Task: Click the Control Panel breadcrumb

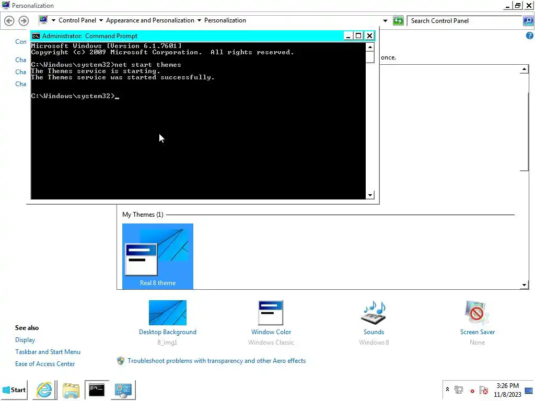Action: [x=77, y=20]
